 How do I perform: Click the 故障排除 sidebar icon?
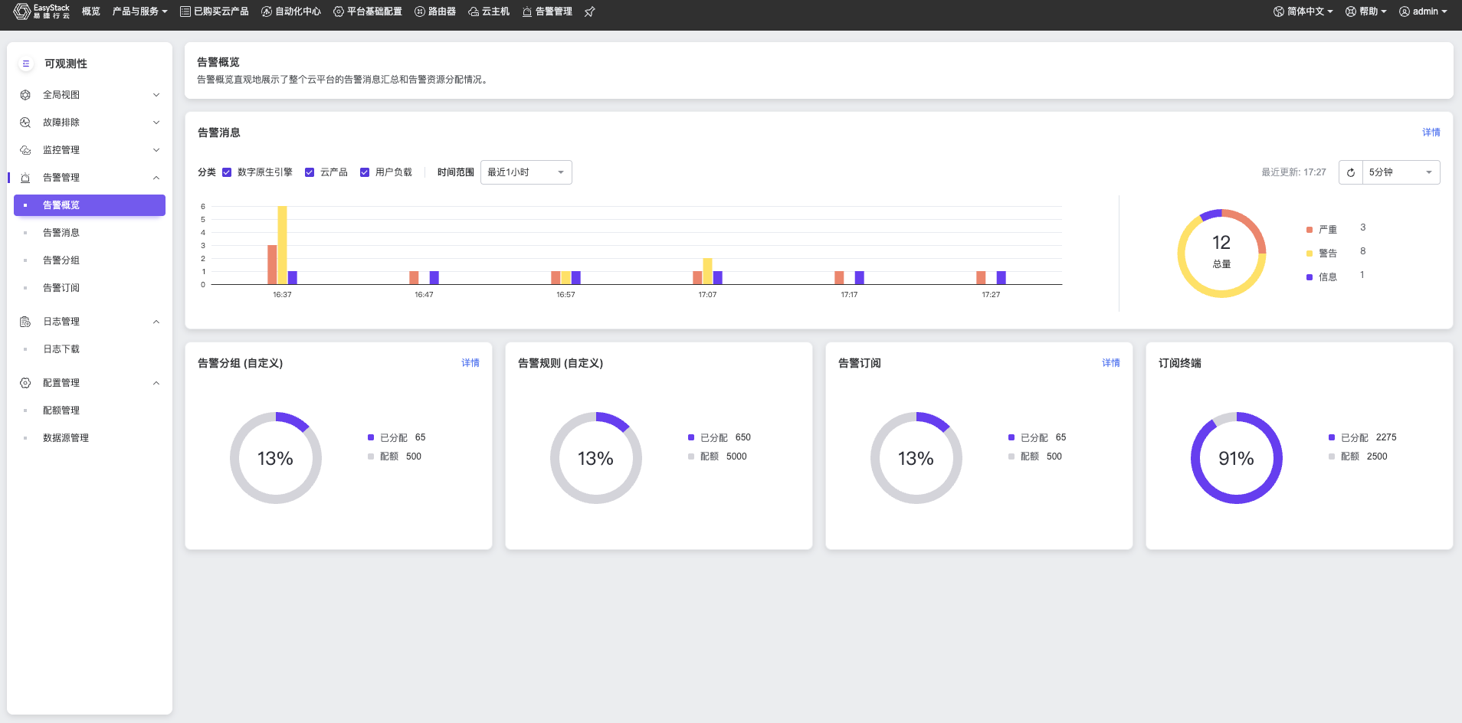pos(25,123)
